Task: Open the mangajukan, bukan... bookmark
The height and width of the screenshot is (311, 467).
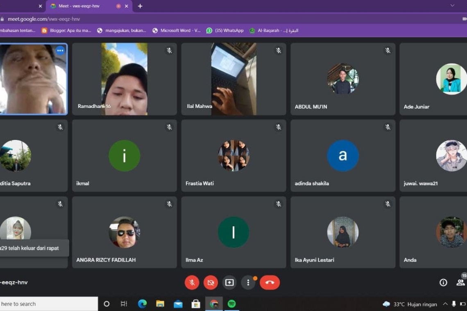Action: [122, 30]
